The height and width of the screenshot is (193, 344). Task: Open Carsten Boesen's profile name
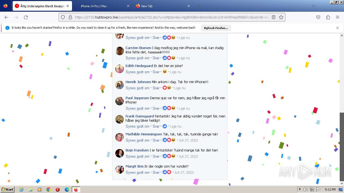(138, 48)
